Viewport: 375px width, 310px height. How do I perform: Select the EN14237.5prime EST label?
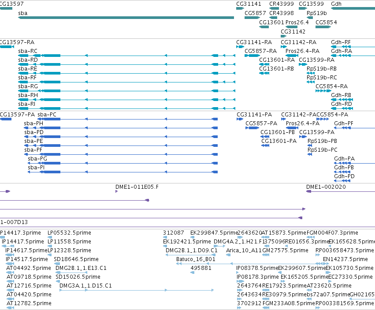click(345, 259)
